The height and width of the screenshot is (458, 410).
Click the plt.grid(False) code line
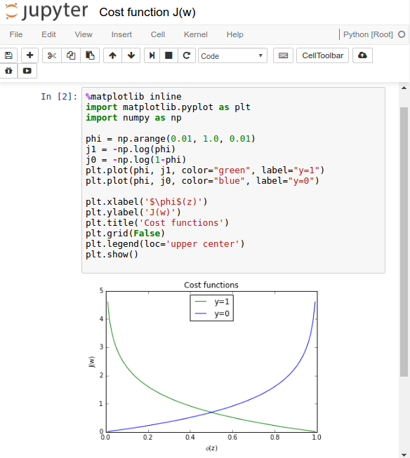tap(125, 234)
